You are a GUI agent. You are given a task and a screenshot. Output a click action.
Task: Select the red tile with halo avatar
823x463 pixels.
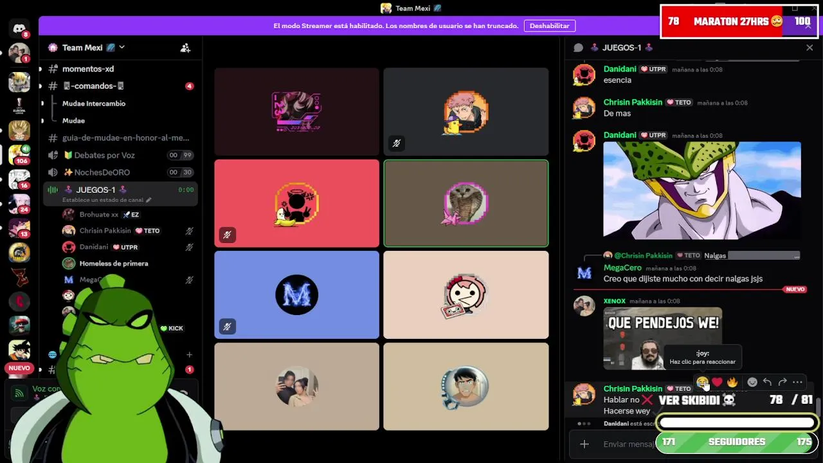coord(296,203)
